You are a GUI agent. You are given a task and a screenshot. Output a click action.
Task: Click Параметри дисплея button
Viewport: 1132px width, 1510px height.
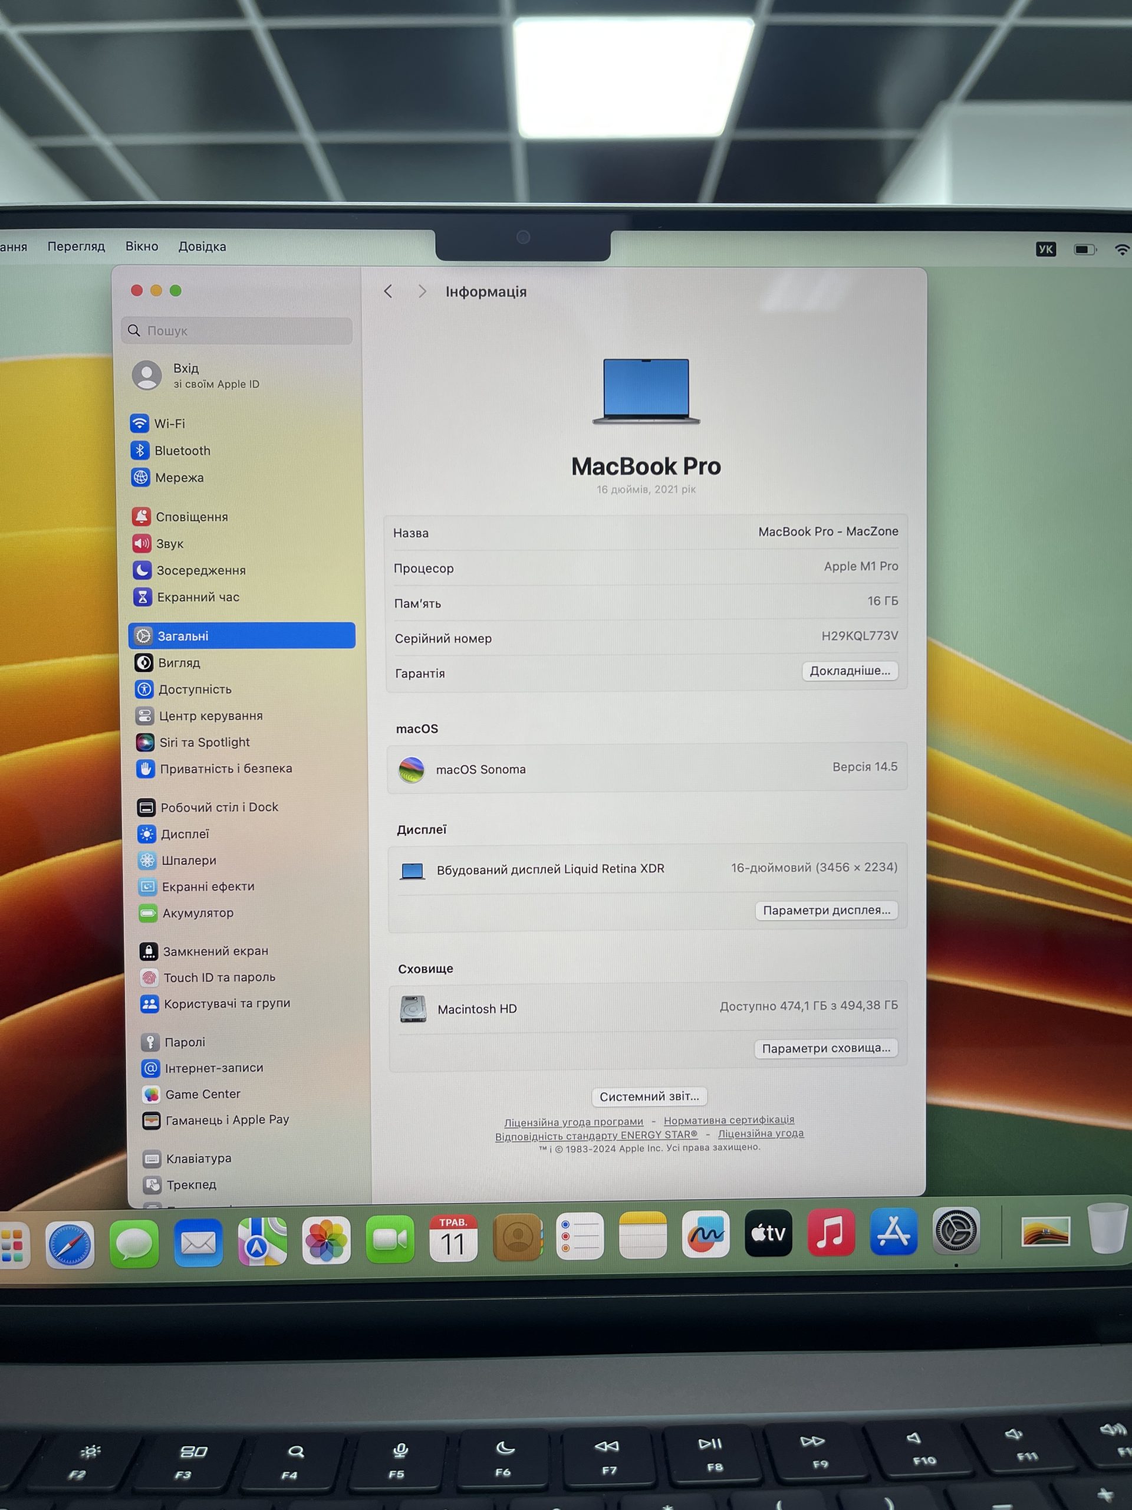[827, 910]
